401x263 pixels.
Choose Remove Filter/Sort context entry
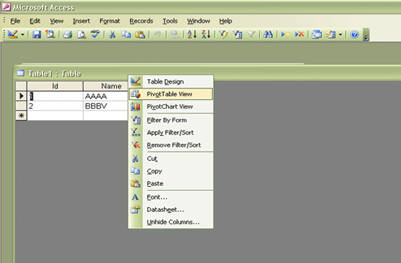point(171,145)
